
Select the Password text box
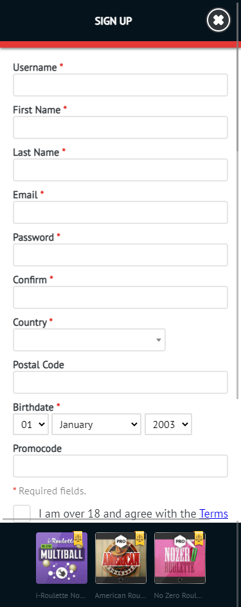[121, 255]
